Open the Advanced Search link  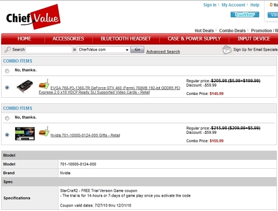tap(163, 52)
